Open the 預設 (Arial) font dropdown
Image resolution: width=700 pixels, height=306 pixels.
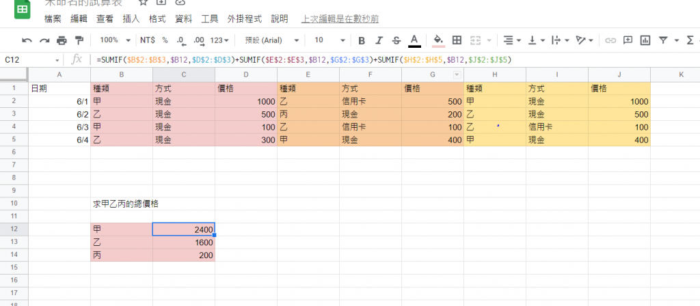[x=271, y=40]
